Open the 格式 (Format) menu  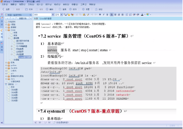click(x=57, y=4)
